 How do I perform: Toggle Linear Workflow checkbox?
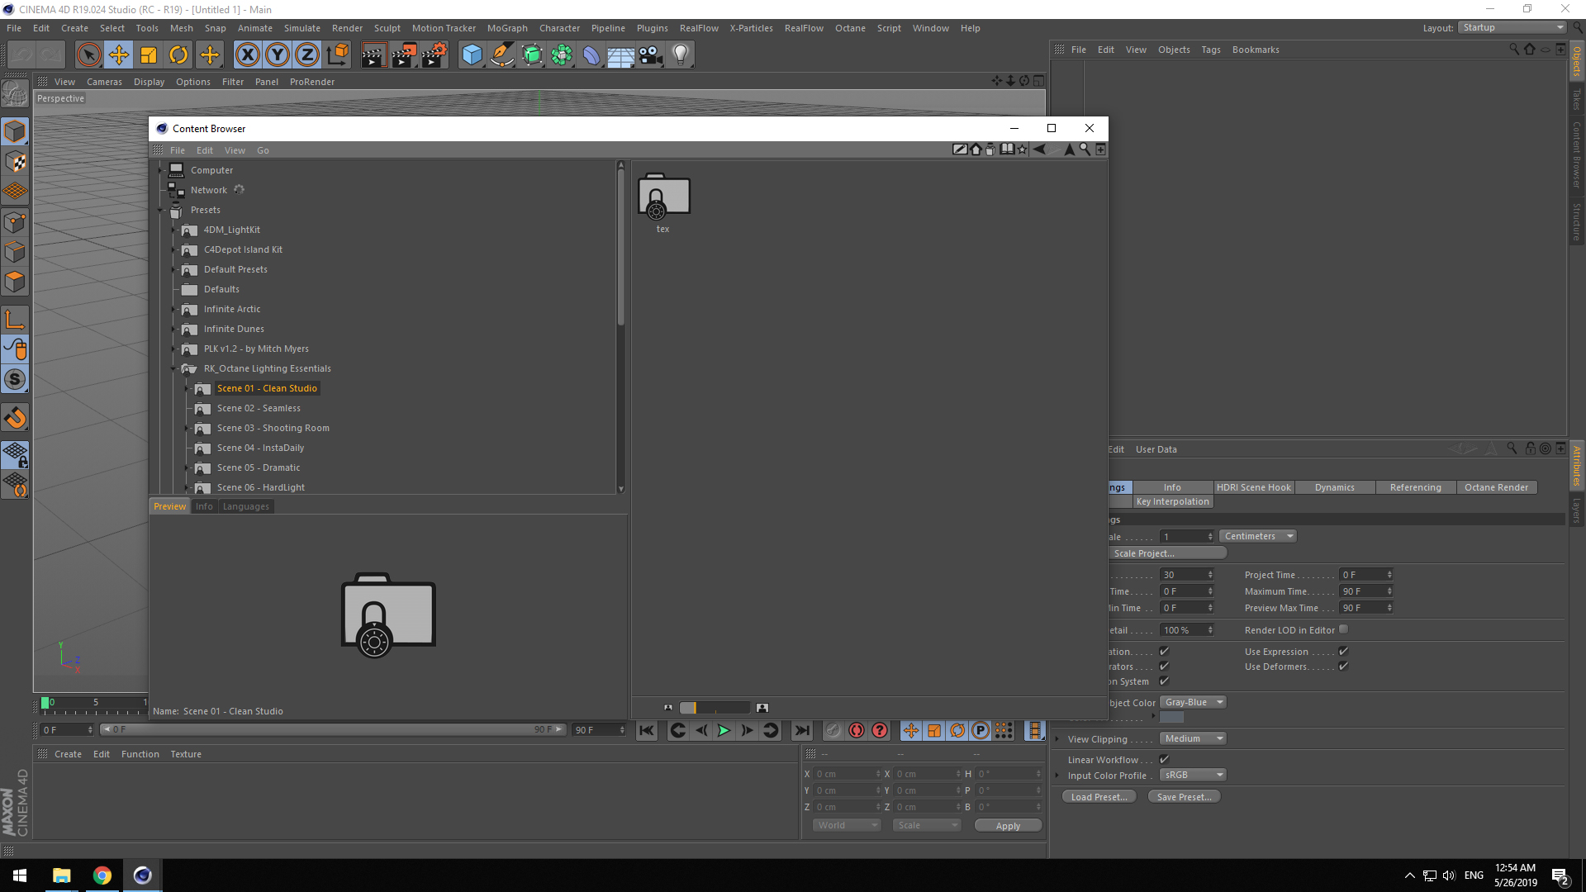[x=1164, y=759]
